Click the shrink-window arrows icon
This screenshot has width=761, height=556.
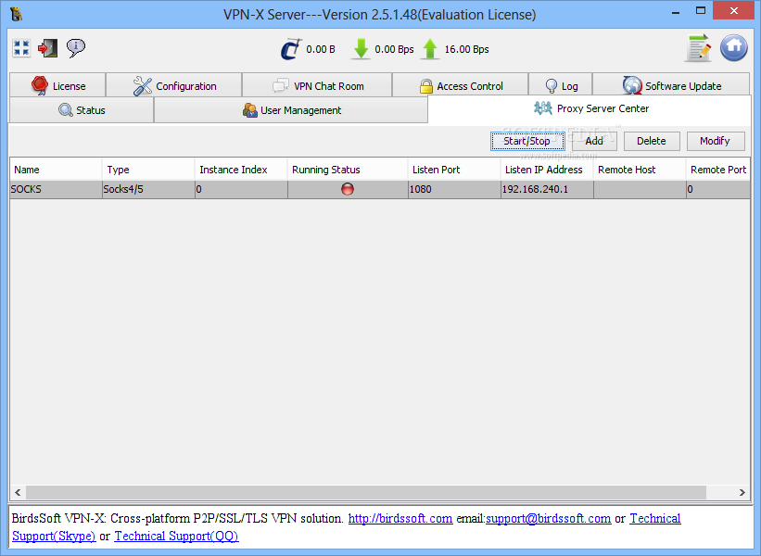point(21,48)
